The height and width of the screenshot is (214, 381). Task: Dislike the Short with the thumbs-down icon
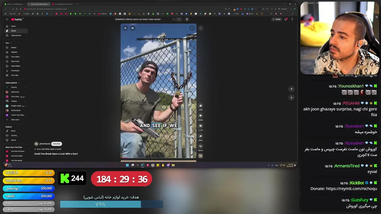[201, 116]
